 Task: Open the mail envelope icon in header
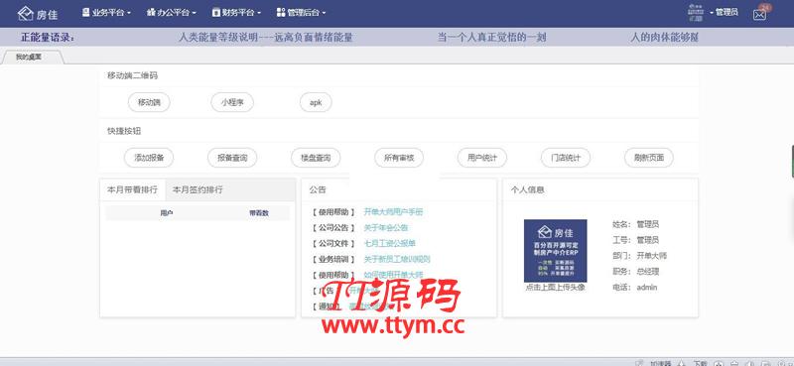tap(759, 14)
